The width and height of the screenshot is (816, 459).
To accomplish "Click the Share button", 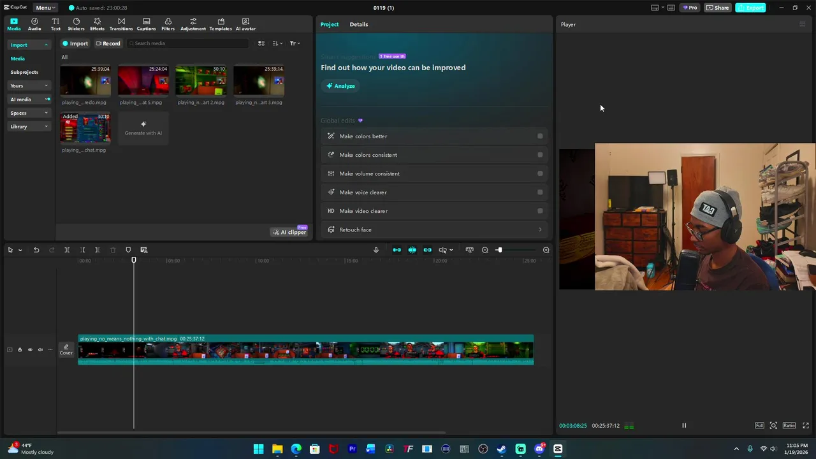I will (x=717, y=8).
